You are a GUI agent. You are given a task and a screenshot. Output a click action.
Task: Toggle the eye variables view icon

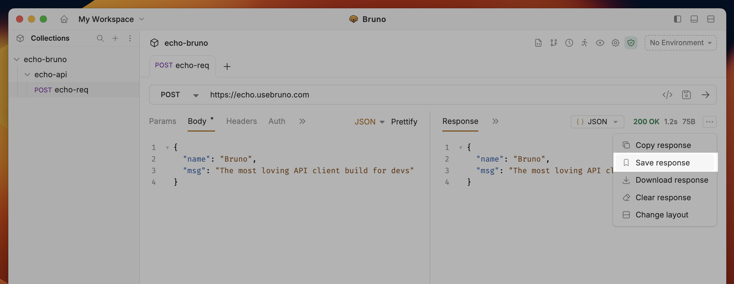[600, 43]
